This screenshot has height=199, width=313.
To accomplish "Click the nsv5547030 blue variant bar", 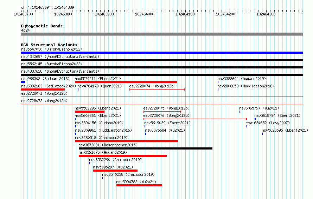I will click(x=162, y=53).
